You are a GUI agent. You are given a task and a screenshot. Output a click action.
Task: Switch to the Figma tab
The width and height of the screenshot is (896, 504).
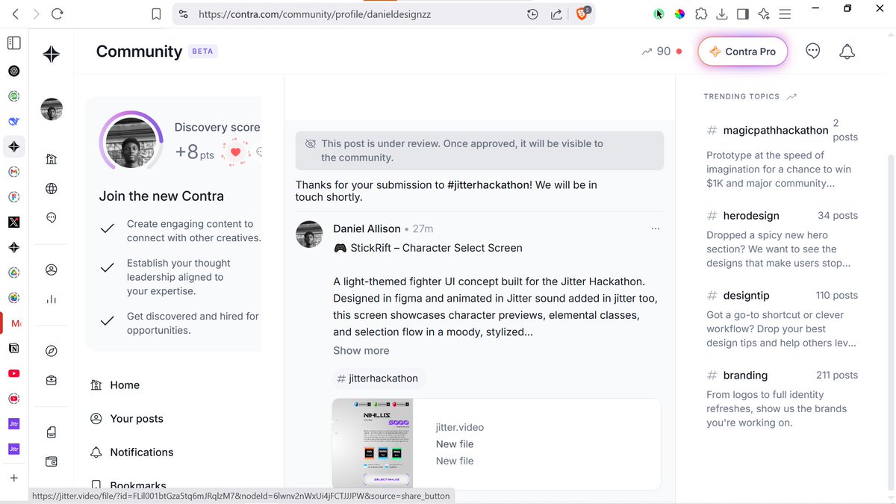point(13,197)
